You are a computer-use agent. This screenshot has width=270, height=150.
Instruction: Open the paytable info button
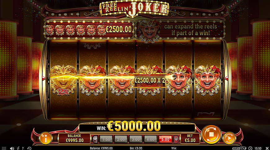46,138
